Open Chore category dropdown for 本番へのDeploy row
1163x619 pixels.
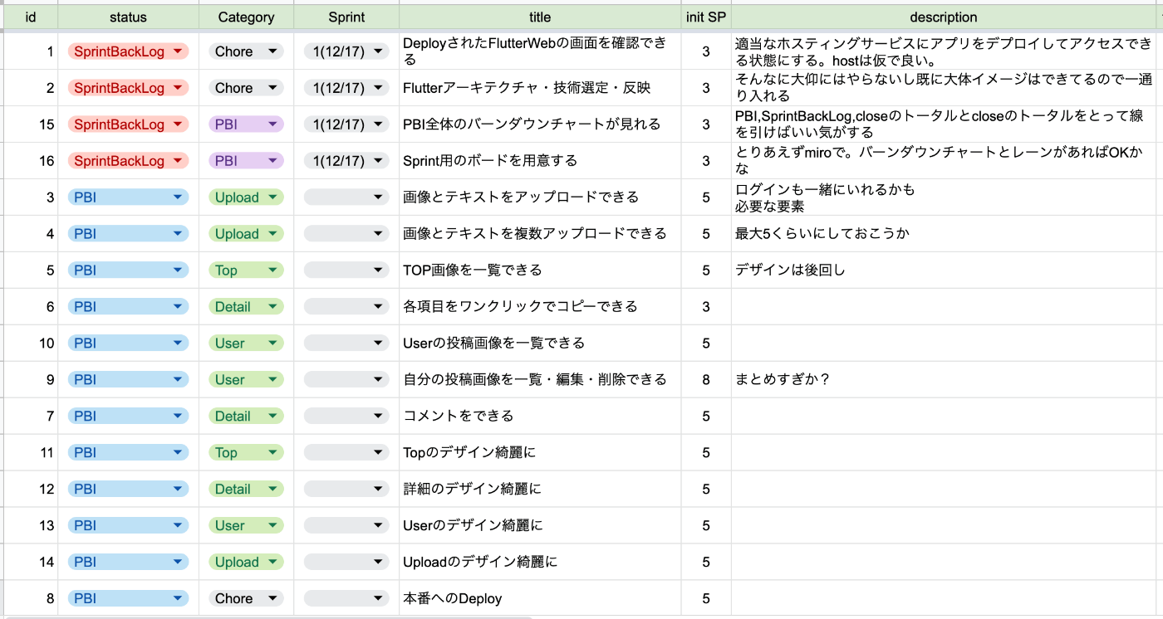[246, 599]
